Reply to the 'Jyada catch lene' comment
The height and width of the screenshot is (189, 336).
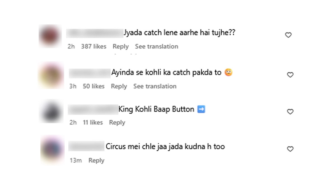[121, 46]
